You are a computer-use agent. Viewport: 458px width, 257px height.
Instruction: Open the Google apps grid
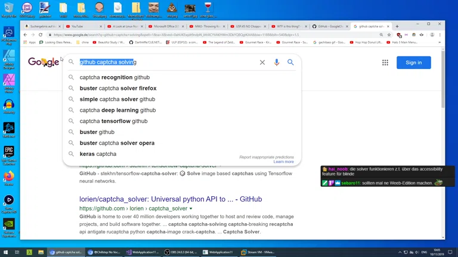[385, 62]
